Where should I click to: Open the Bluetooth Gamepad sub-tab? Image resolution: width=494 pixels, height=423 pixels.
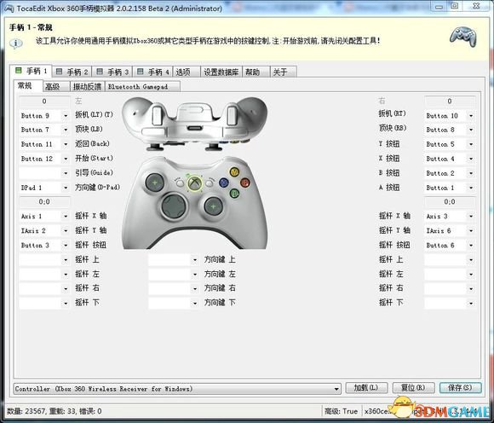(142, 86)
